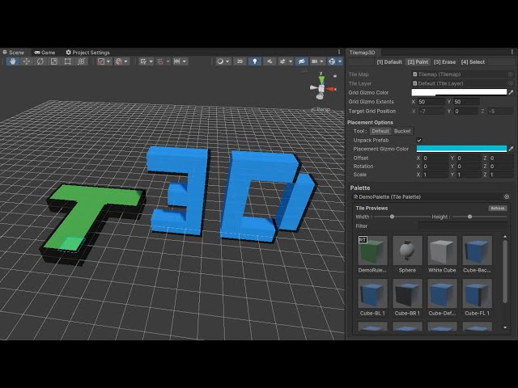The width and height of the screenshot is (518, 388).
Task: Open object picker for DemoPalette field
Action: [507, 196]
